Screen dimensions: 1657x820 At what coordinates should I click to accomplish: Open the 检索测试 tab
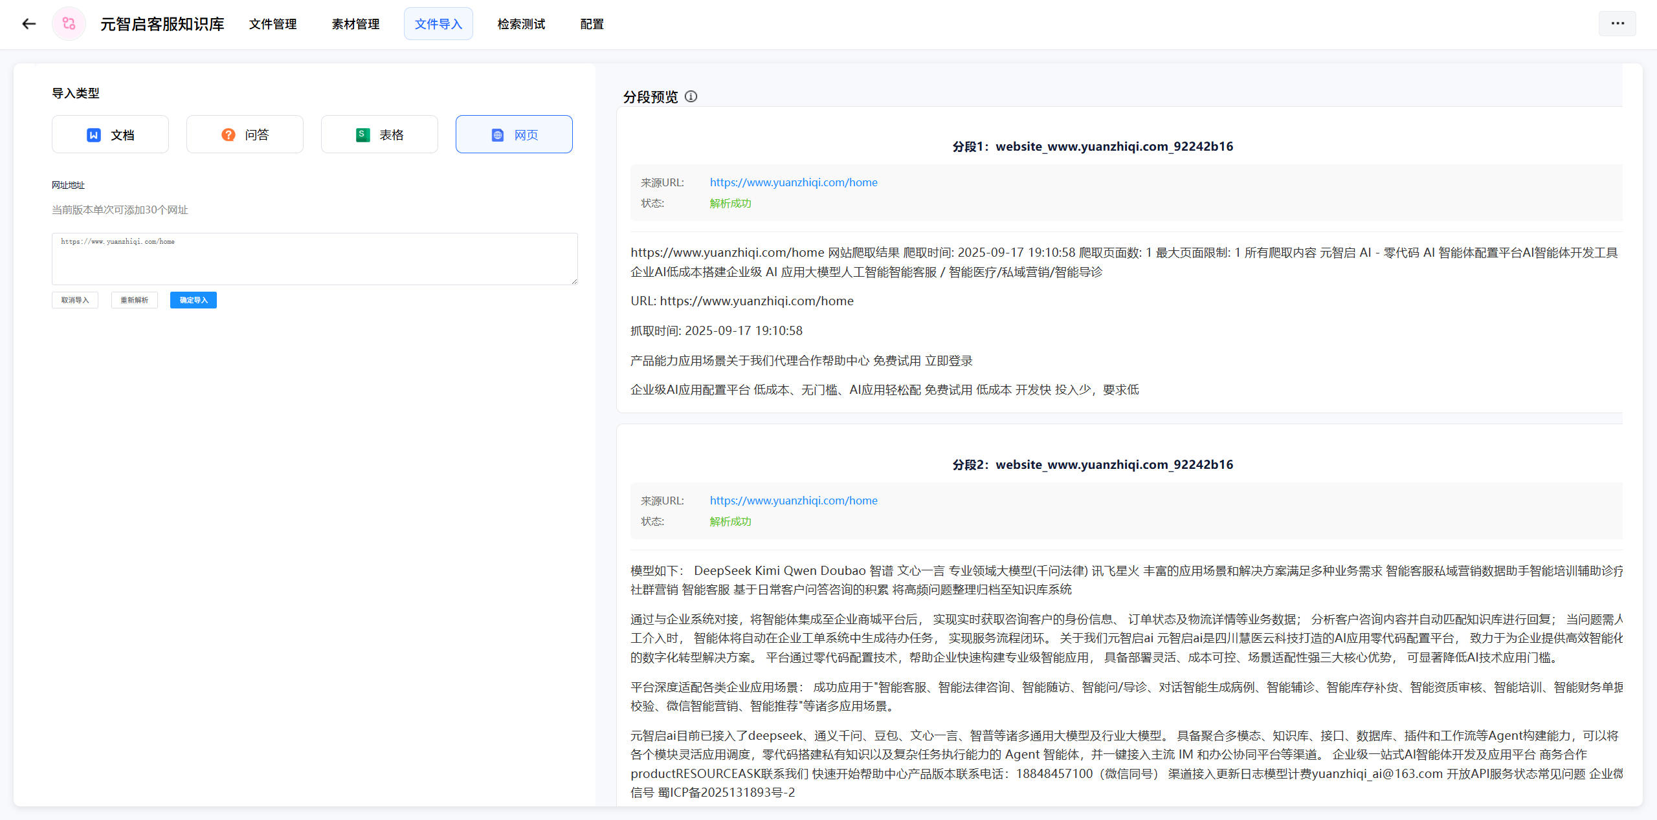pyautogui.click(x=521, y=24)
